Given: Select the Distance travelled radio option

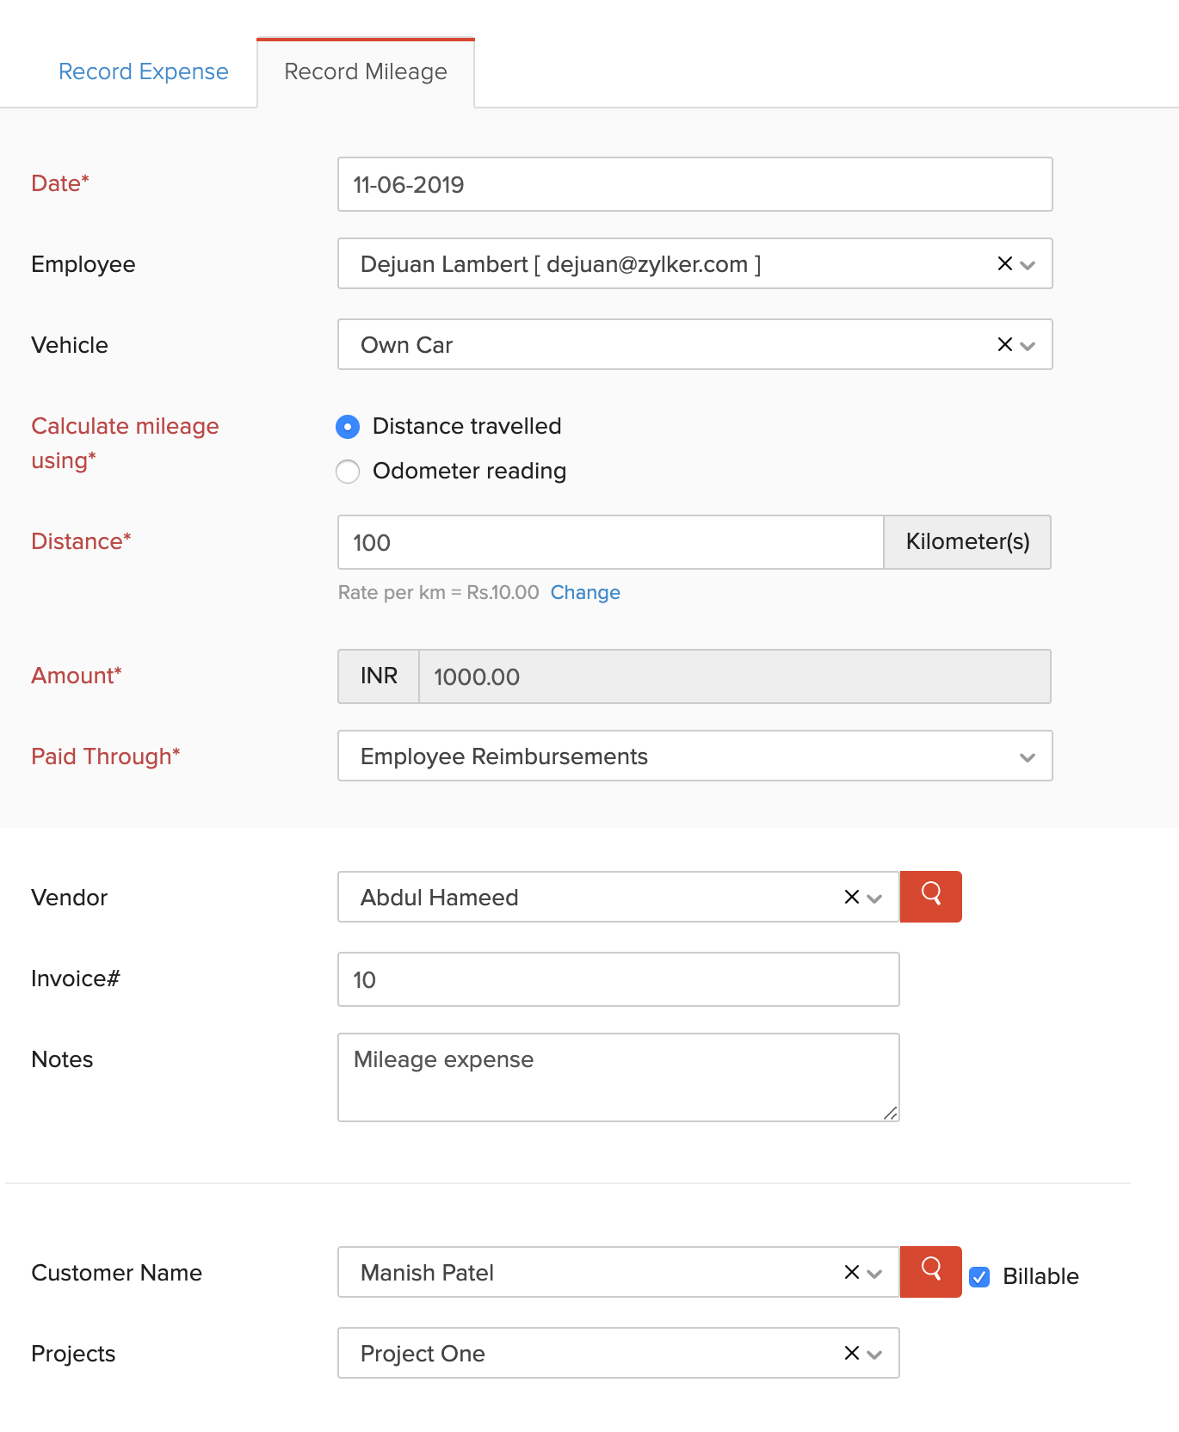Looking at the screenshot, I should [348, 427].
